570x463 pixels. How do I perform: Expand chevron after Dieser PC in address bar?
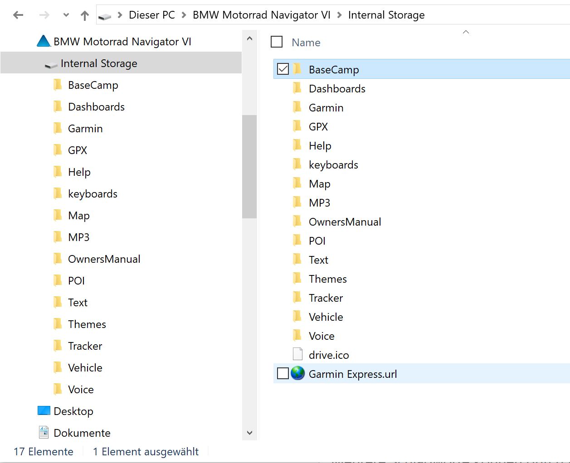[184, 15]
